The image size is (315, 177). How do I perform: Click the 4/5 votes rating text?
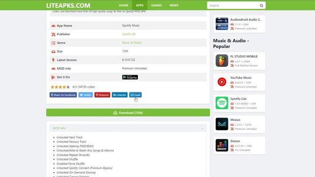(x=84, y=87)
